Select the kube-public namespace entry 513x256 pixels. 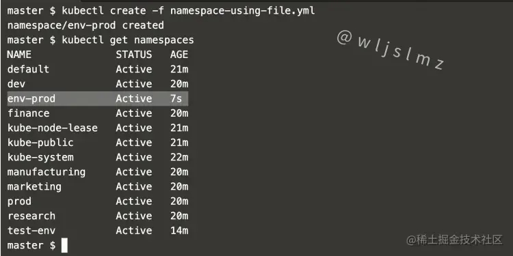[40, 143]
